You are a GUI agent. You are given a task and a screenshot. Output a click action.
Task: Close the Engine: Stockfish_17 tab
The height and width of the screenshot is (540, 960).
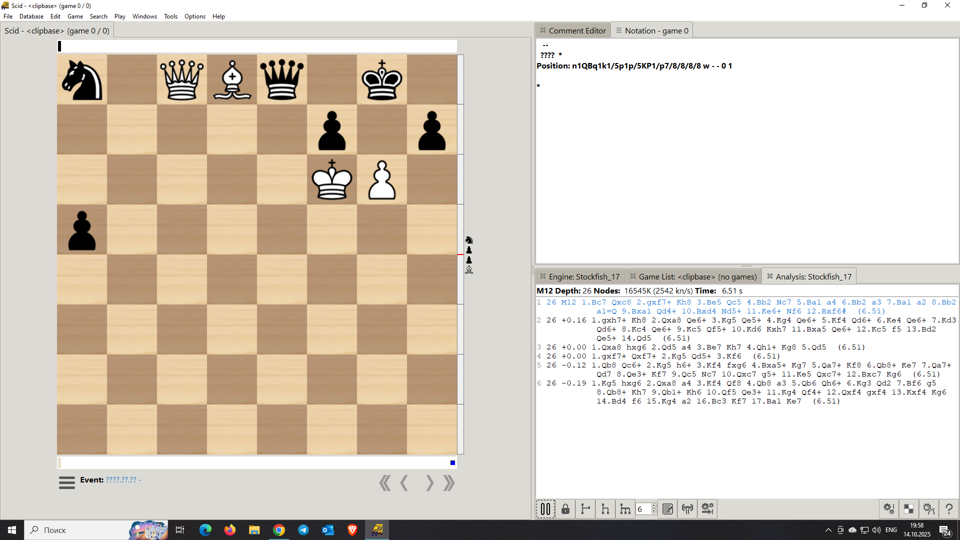[543, 276]
